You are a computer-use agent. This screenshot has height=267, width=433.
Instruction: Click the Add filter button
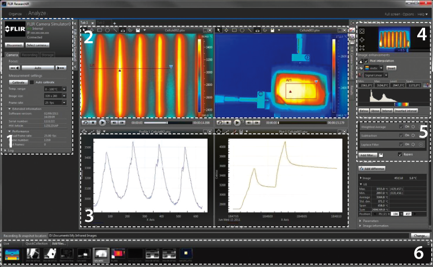click(367, 154)
